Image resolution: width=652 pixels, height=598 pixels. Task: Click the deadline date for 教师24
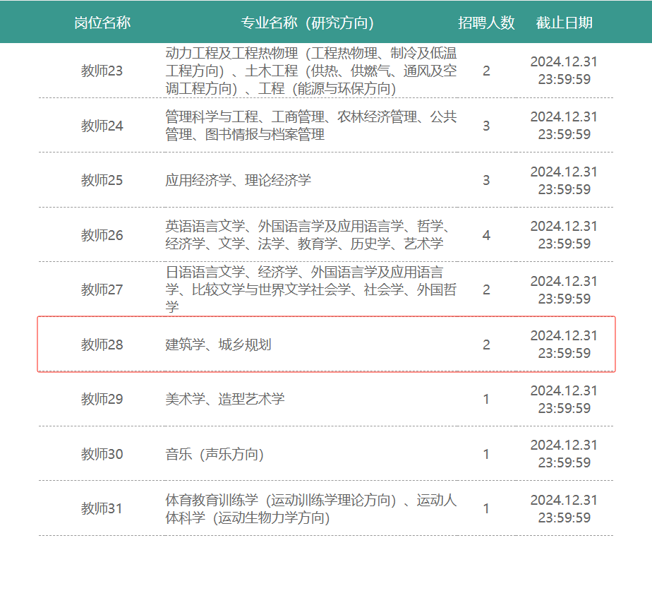click(564, 125)
